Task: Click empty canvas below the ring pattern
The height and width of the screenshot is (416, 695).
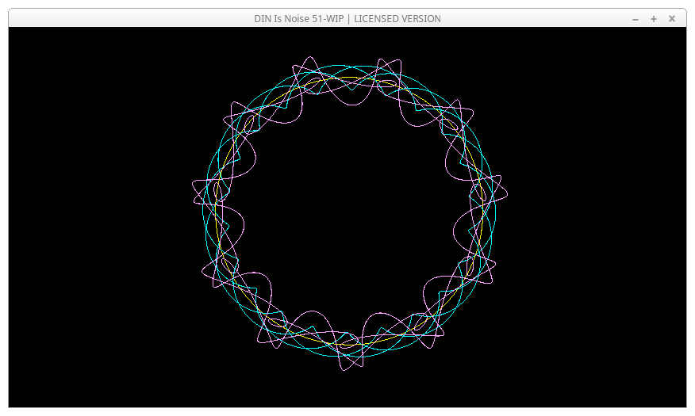Action: [349, 392]
